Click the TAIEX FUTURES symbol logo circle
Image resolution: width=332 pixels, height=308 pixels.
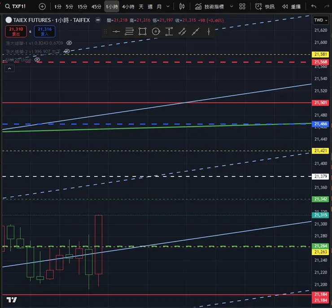click(9, 20)
